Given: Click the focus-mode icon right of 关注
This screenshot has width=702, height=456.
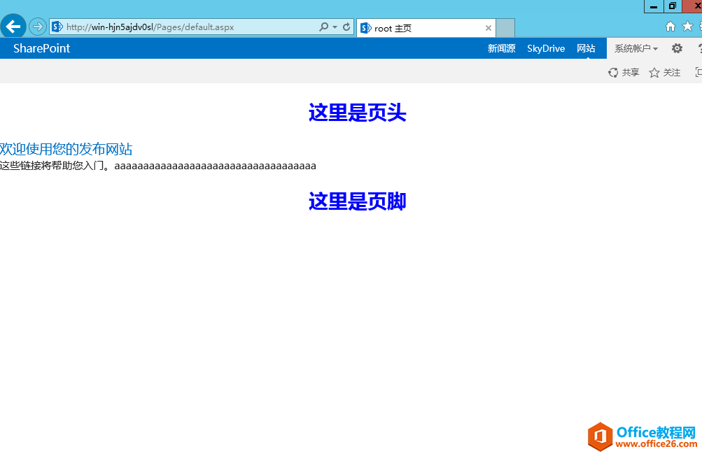Looking at the screenshot, I should 698,72.
